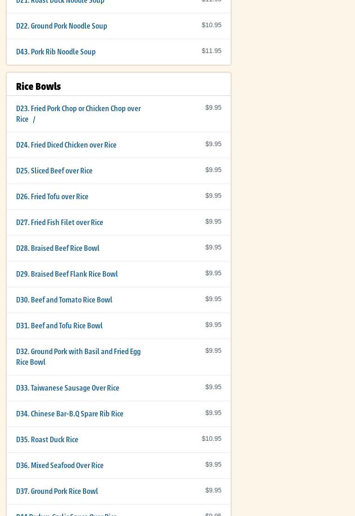Choose D35 Roast Duck Rice
Viewport: 355px width, 516px height.
(x=47, y=439)
